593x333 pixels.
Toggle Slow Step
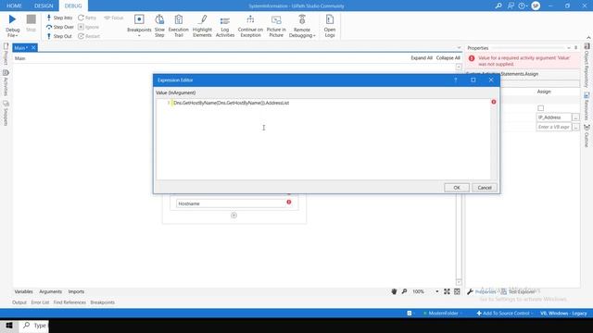pyautogui.click(x=159, y=26)
